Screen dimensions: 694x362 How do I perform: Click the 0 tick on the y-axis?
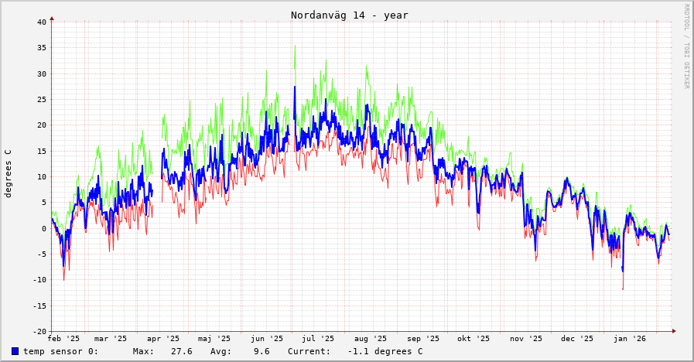pos(44,228)
